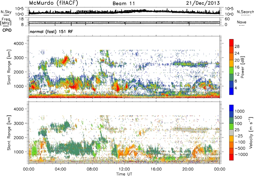254x176 pixels.
Task: Click the 4000 tick on power panel axis
Action: (x=19, y=44)
